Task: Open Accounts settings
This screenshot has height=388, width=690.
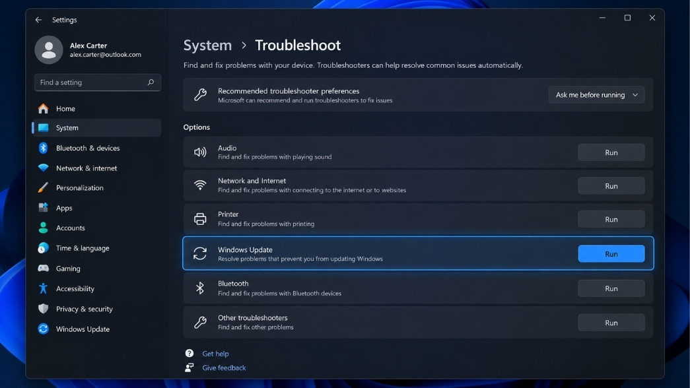Action: 97,228
